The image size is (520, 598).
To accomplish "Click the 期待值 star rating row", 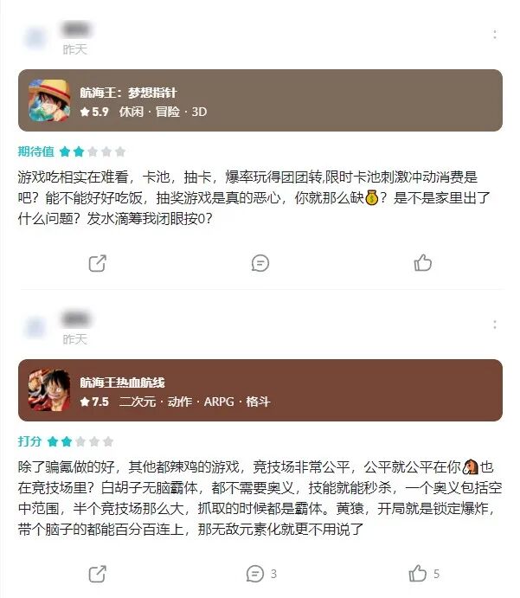I will 72,151.
